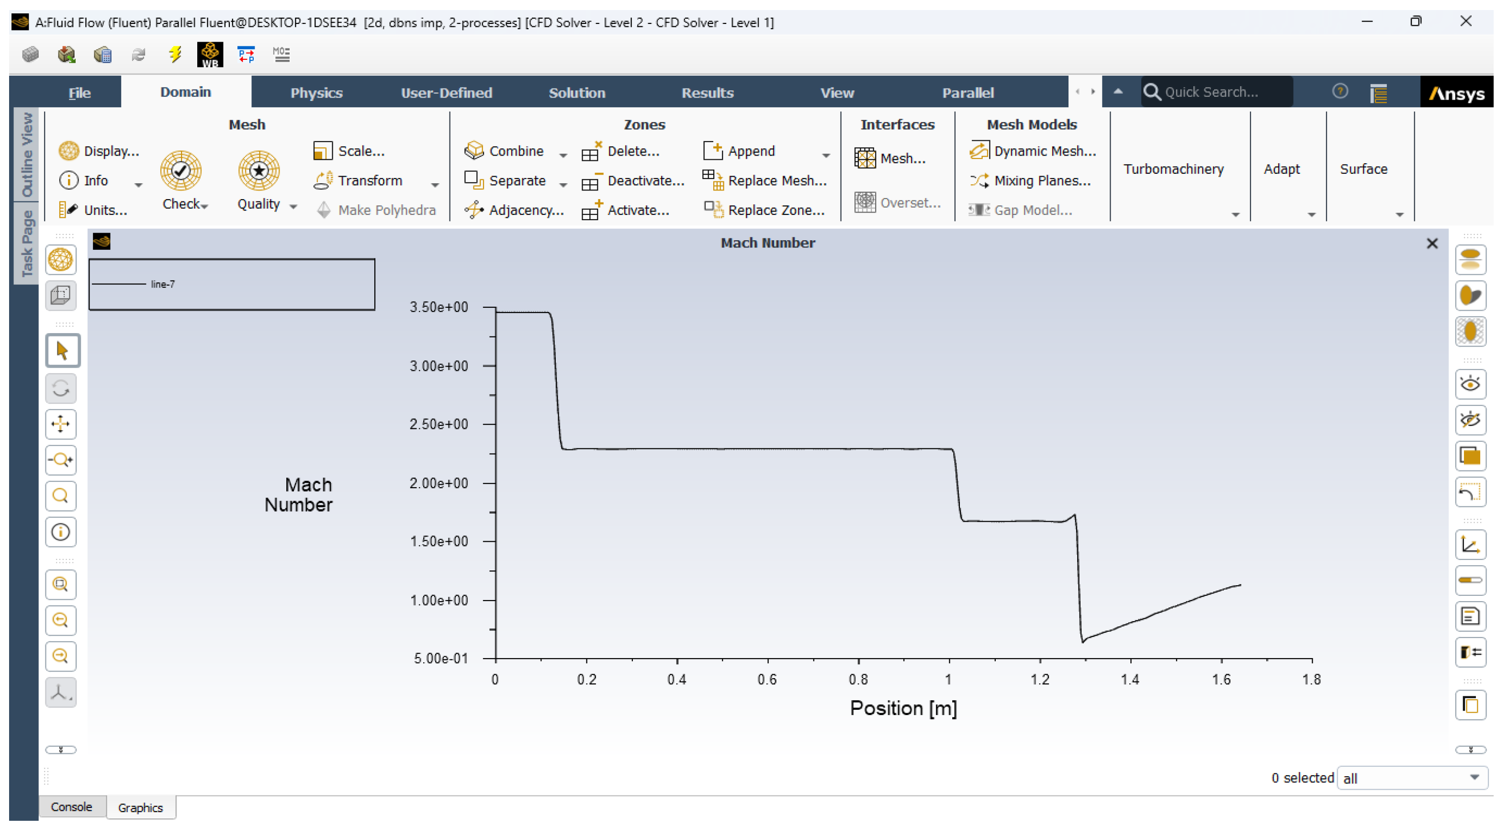
Task: Switch to the Console tab
Action: pos(71,806)
